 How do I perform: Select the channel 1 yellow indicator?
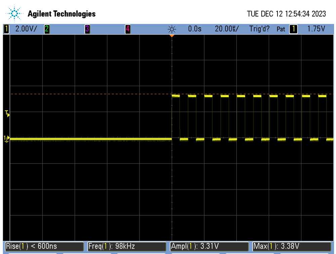coord(6,29)
